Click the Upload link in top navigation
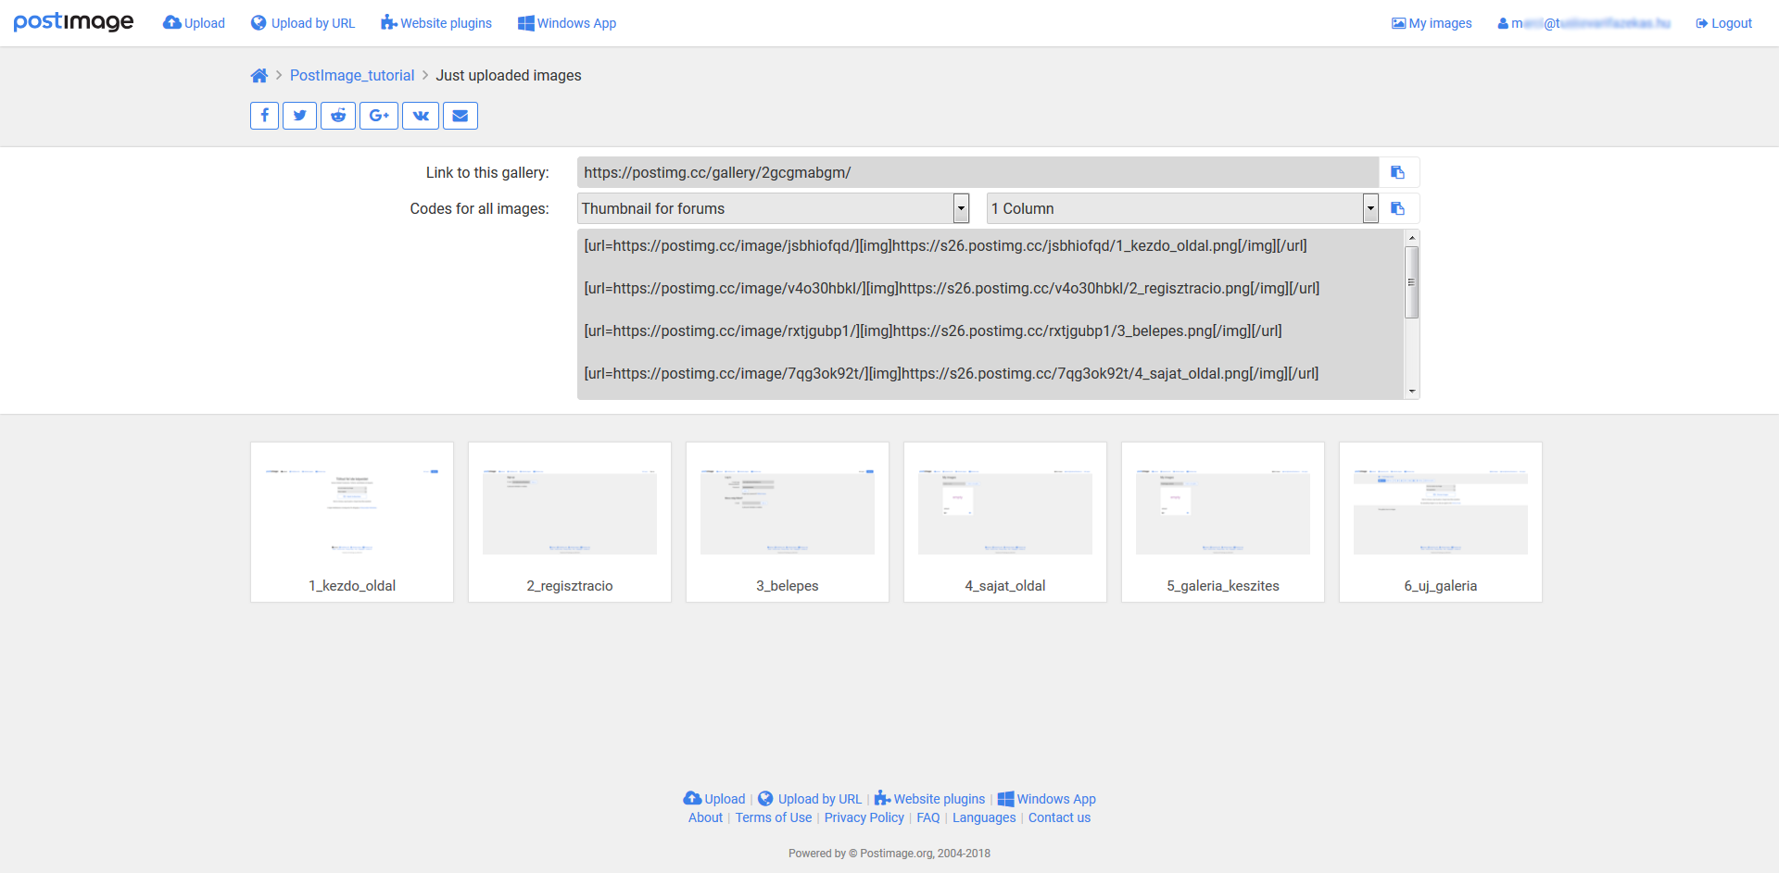Image resolution: width=1779 pixels, height=873 pixels. [194, 23]
